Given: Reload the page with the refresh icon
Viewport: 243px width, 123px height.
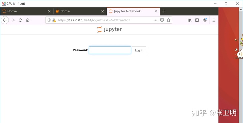Looking at the screenshot, I should click(20, 20).
